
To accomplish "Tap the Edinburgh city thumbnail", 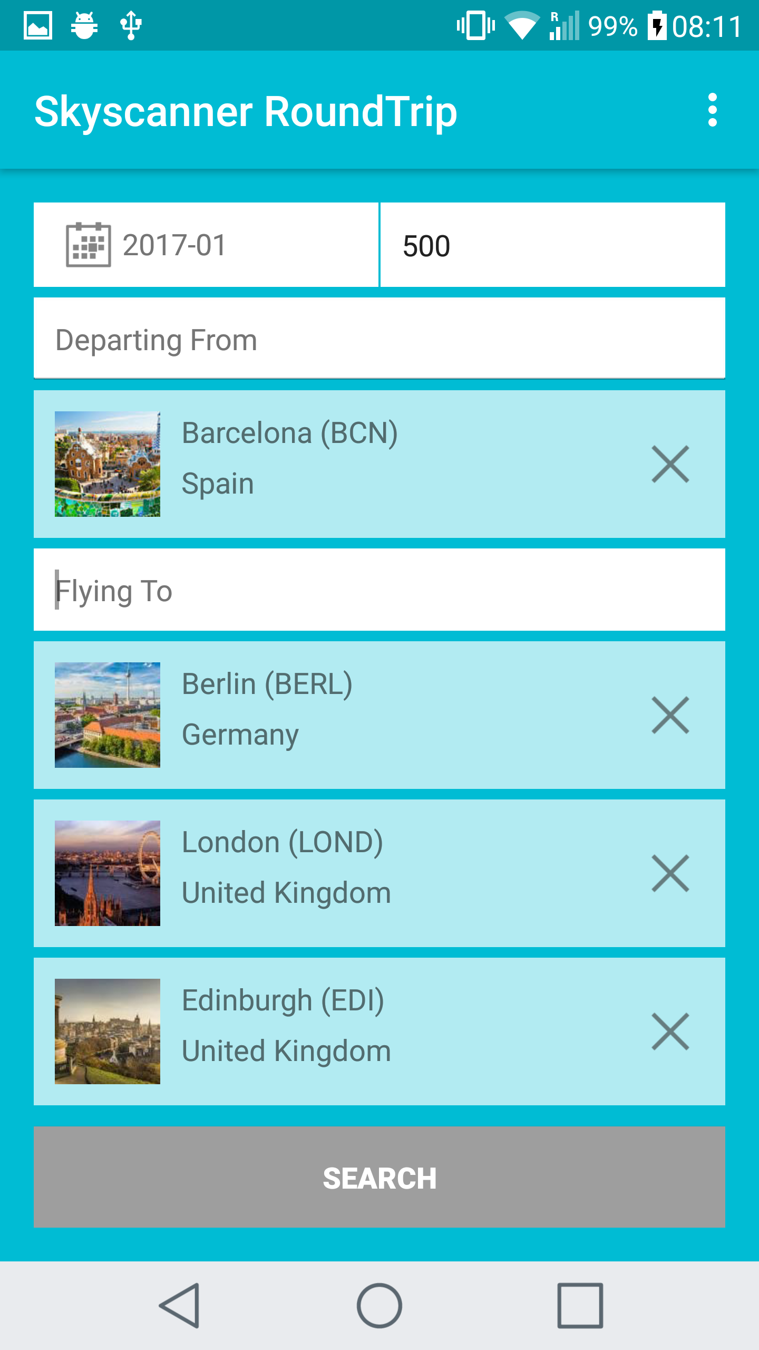I will (x=108, y=1031).
